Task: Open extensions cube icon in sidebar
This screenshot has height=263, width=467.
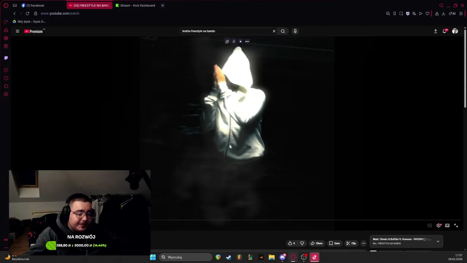Action: pyautogui.click(x=6, y=86)
